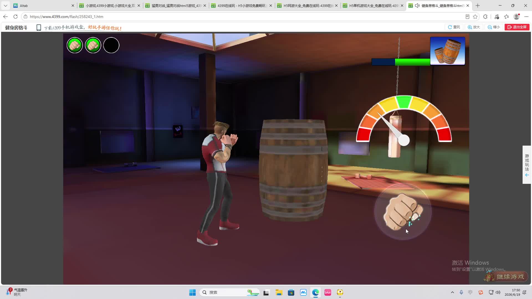Switch to the H5单机游戏大全 tab
Image resolution: width=532 pixels, height=299 pixels.
373,6
